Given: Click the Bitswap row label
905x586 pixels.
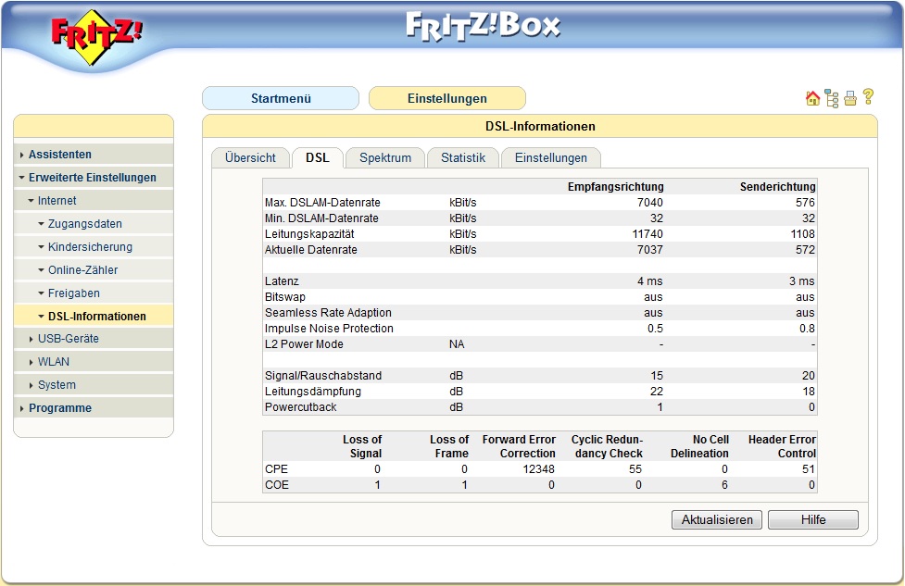Looking at the screenshot, I should point(285,297).
